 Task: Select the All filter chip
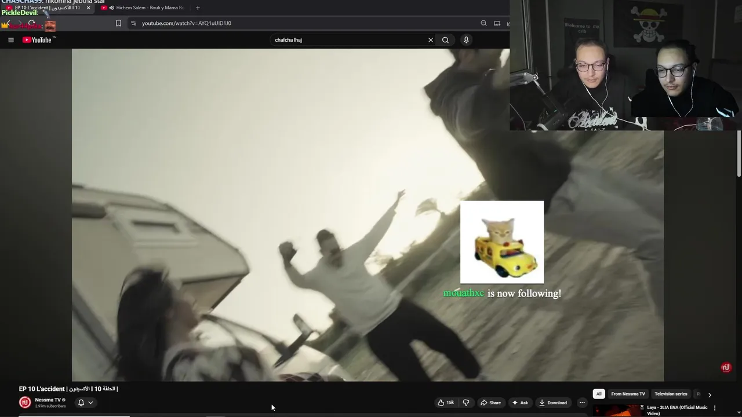pos(599,394)
